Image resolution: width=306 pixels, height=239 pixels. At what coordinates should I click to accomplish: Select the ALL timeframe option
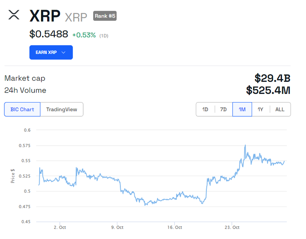click(280, 109)
